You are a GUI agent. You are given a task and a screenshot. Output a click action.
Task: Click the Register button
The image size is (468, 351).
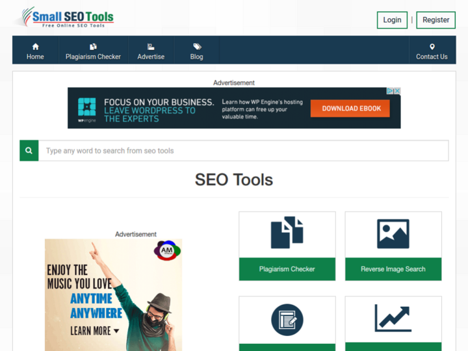coord(435,20)
